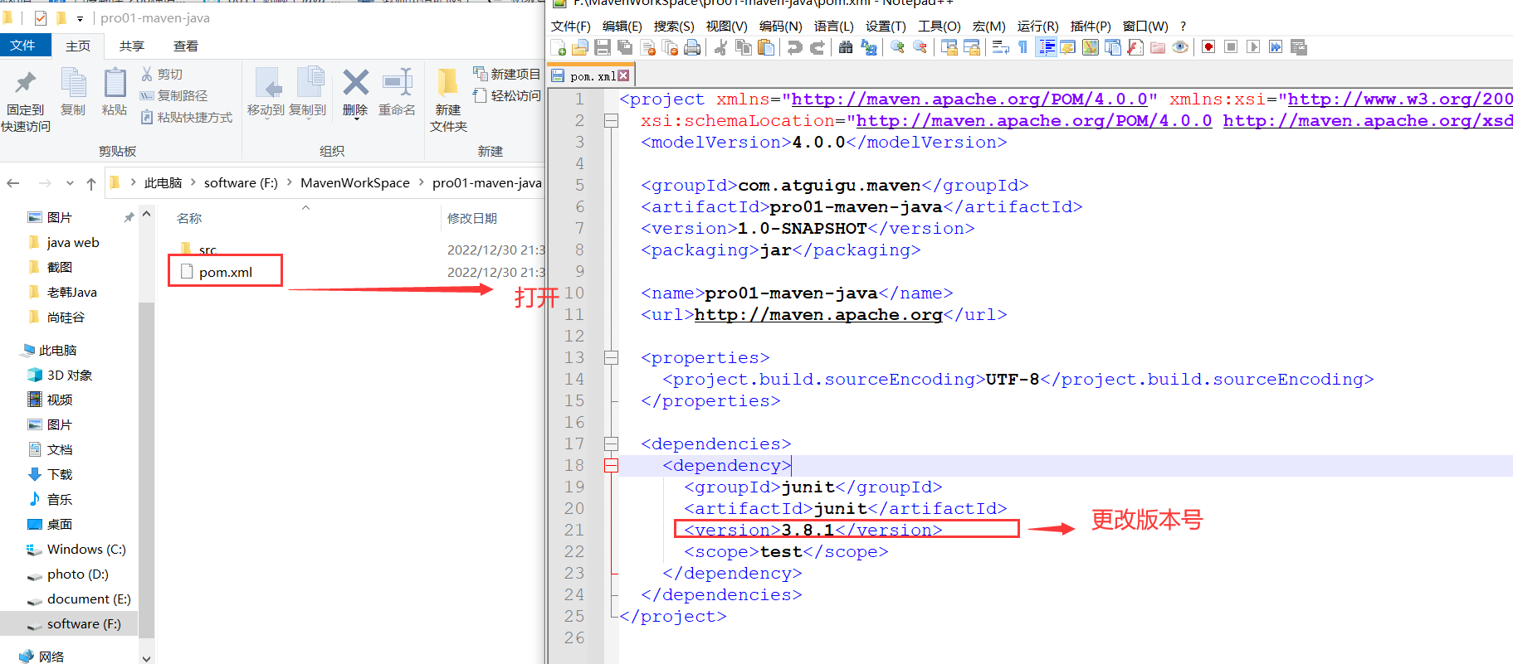Open the 搜索(S) menu
This screenshot has height=664, width=1513.
pos(673,27)
